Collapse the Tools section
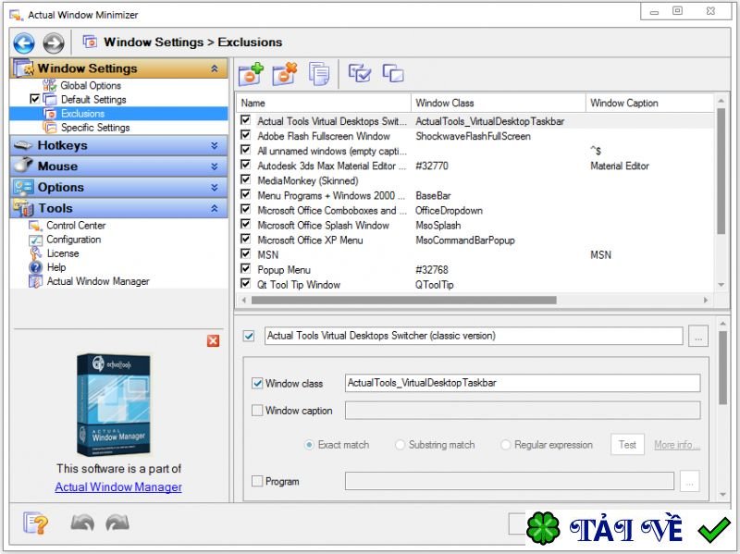Screen dimensions: 740x554 214,209
